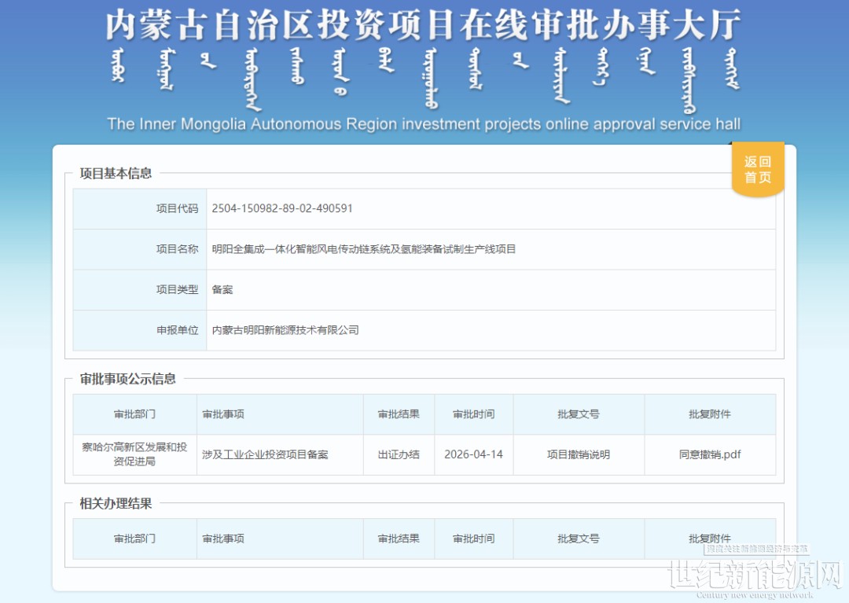Click the 内蒙古自治区投资项目在线审批办事大厅 title banner
This screenshot has height=603, width=849.
click(424, 26)
